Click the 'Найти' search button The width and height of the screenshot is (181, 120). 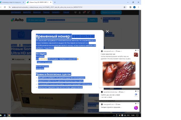coord(93,20)
